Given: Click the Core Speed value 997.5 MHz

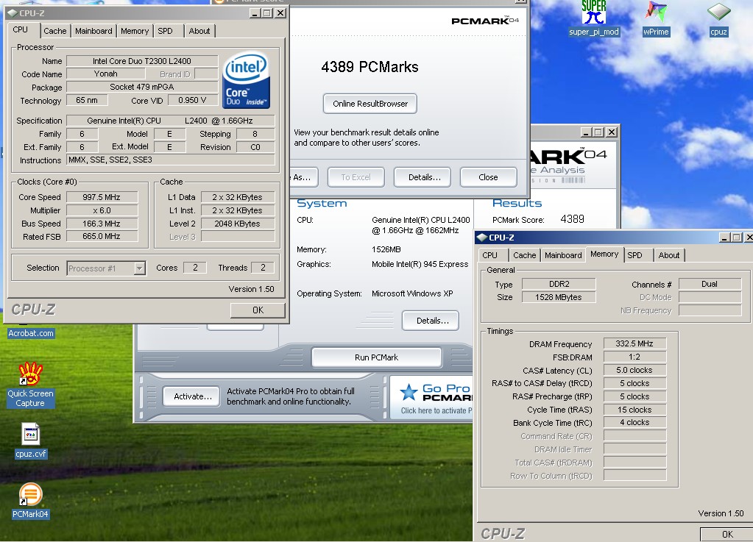Looking at the screenshot, I should (102, 197).
